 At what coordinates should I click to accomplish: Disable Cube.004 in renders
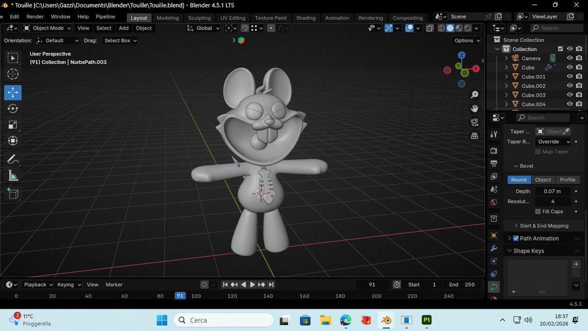(x=579, y=104)
